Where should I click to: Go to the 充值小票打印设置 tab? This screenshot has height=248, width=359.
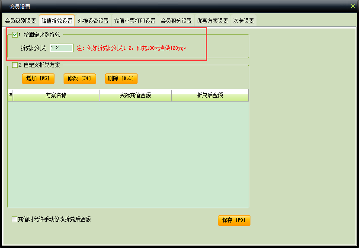[x=135, y=21]
